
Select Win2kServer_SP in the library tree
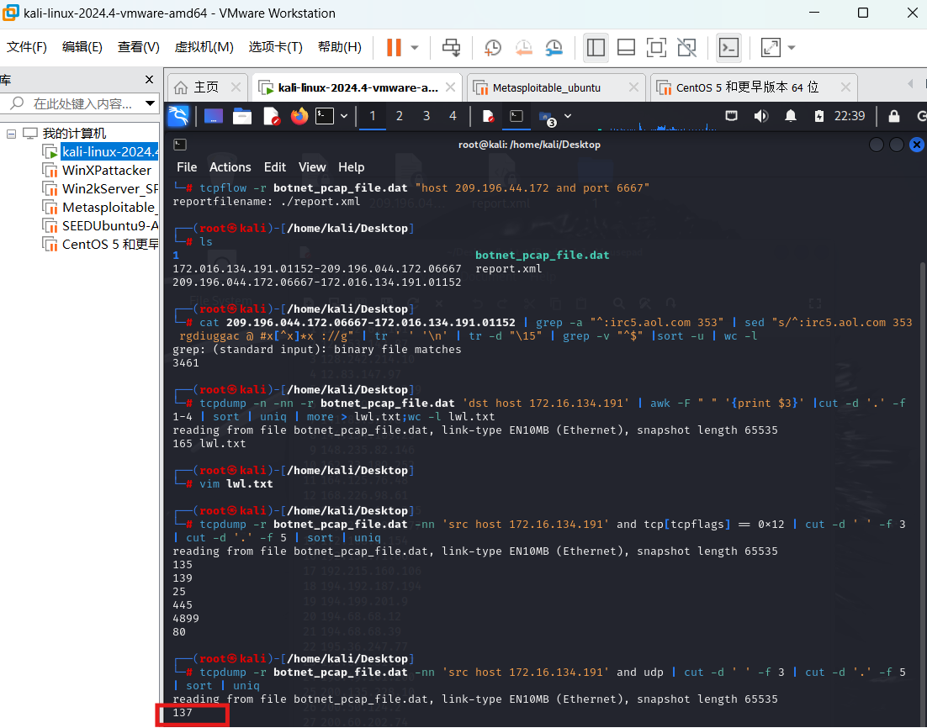point(110,188)
